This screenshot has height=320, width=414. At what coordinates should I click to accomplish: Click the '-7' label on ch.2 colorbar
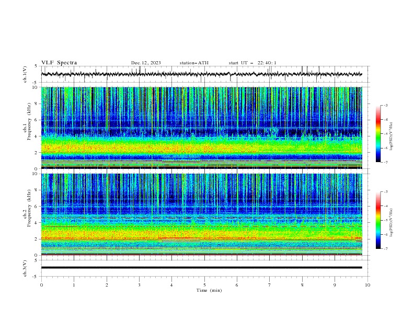pos(386,248)
